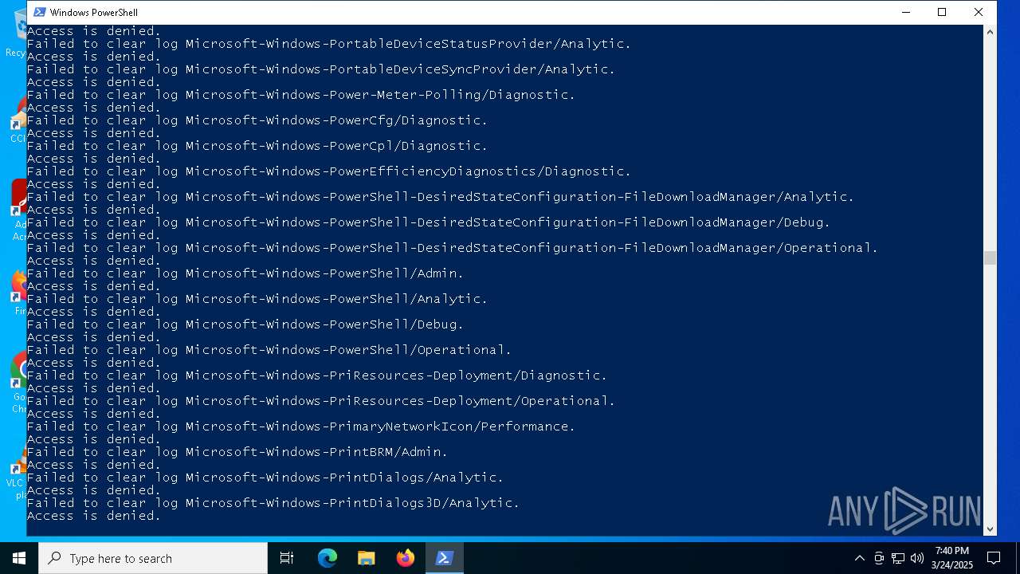Launch Microsoft Edge from the taskbar
Image resolution: width=1020 pixels, height=574 pixels.
click(x=328, y=558)
